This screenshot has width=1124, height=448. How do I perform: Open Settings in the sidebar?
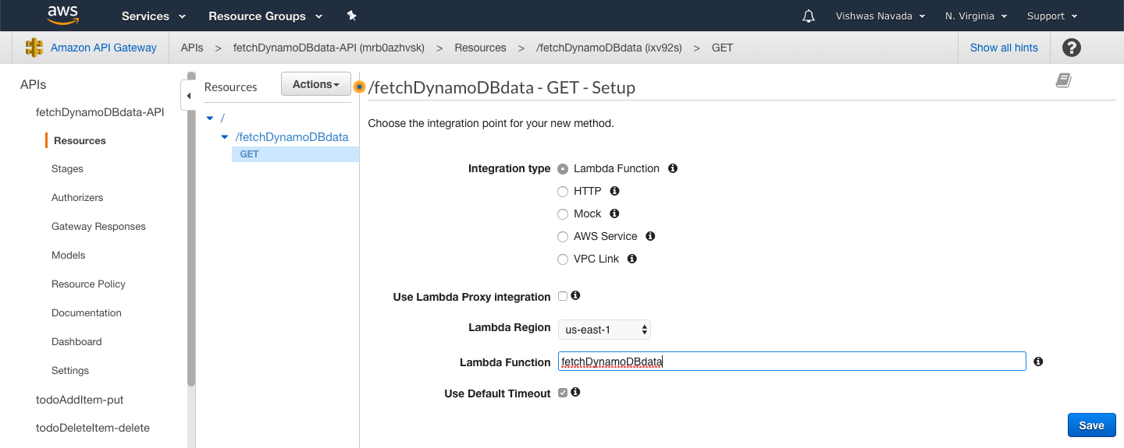pos(70,371)
